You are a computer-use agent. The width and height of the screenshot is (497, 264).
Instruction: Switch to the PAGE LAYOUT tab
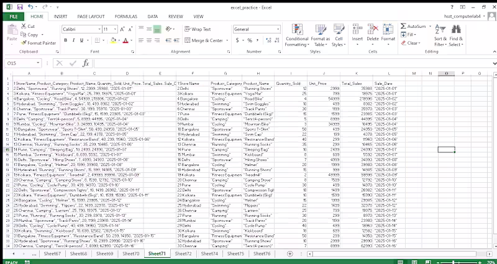(91, 17)
